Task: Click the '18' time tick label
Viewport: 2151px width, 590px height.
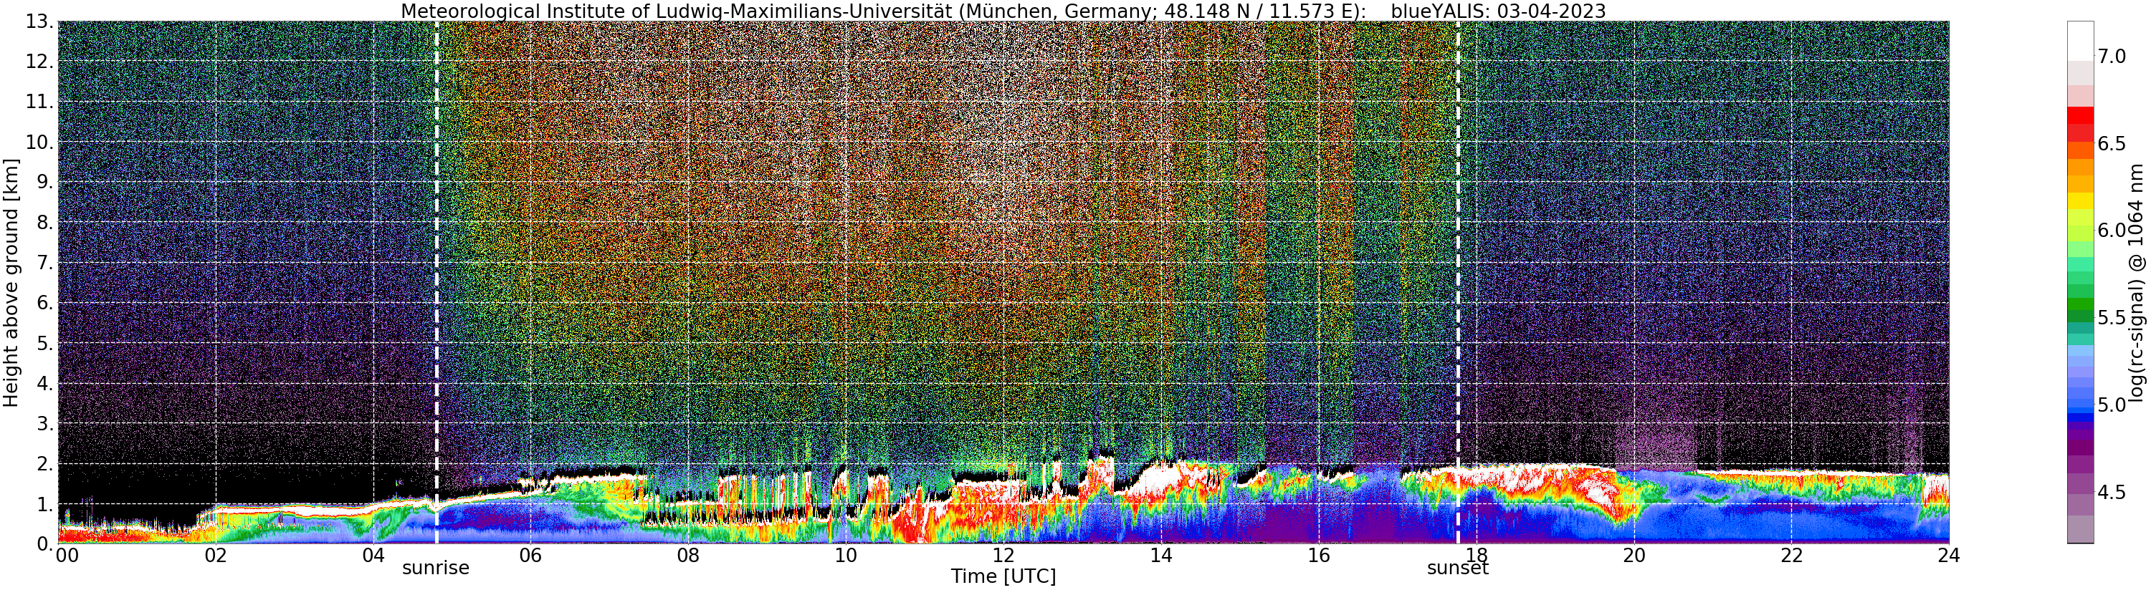Action: click(x=1476, y=555)
